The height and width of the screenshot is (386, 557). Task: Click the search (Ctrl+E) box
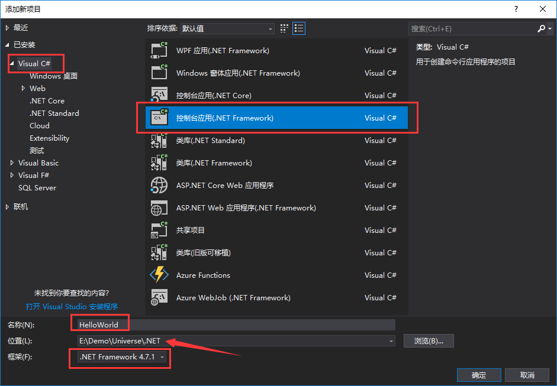pyautogui.click(x=472, y=28)
